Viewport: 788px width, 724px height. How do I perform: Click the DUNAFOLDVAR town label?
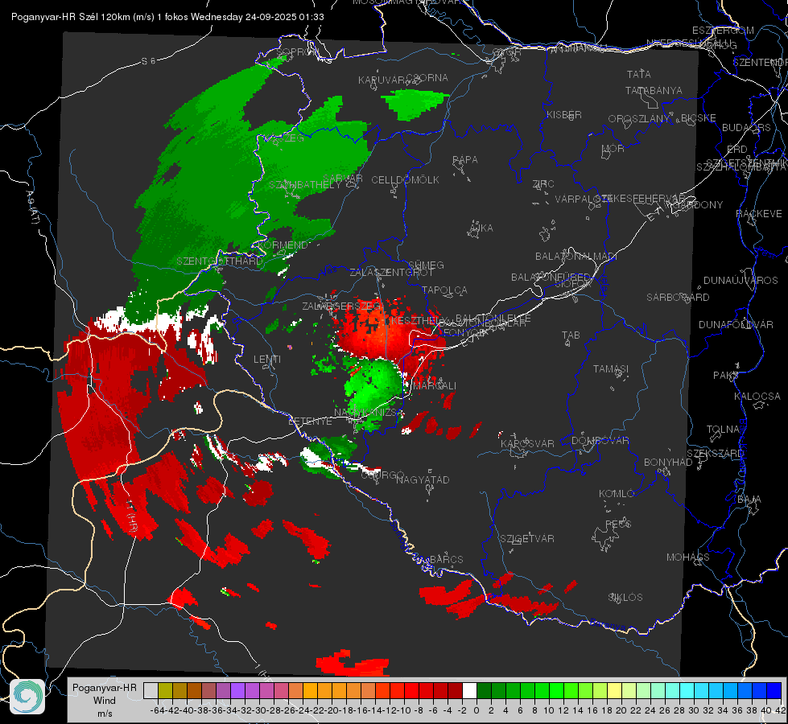tap(736, 325)
